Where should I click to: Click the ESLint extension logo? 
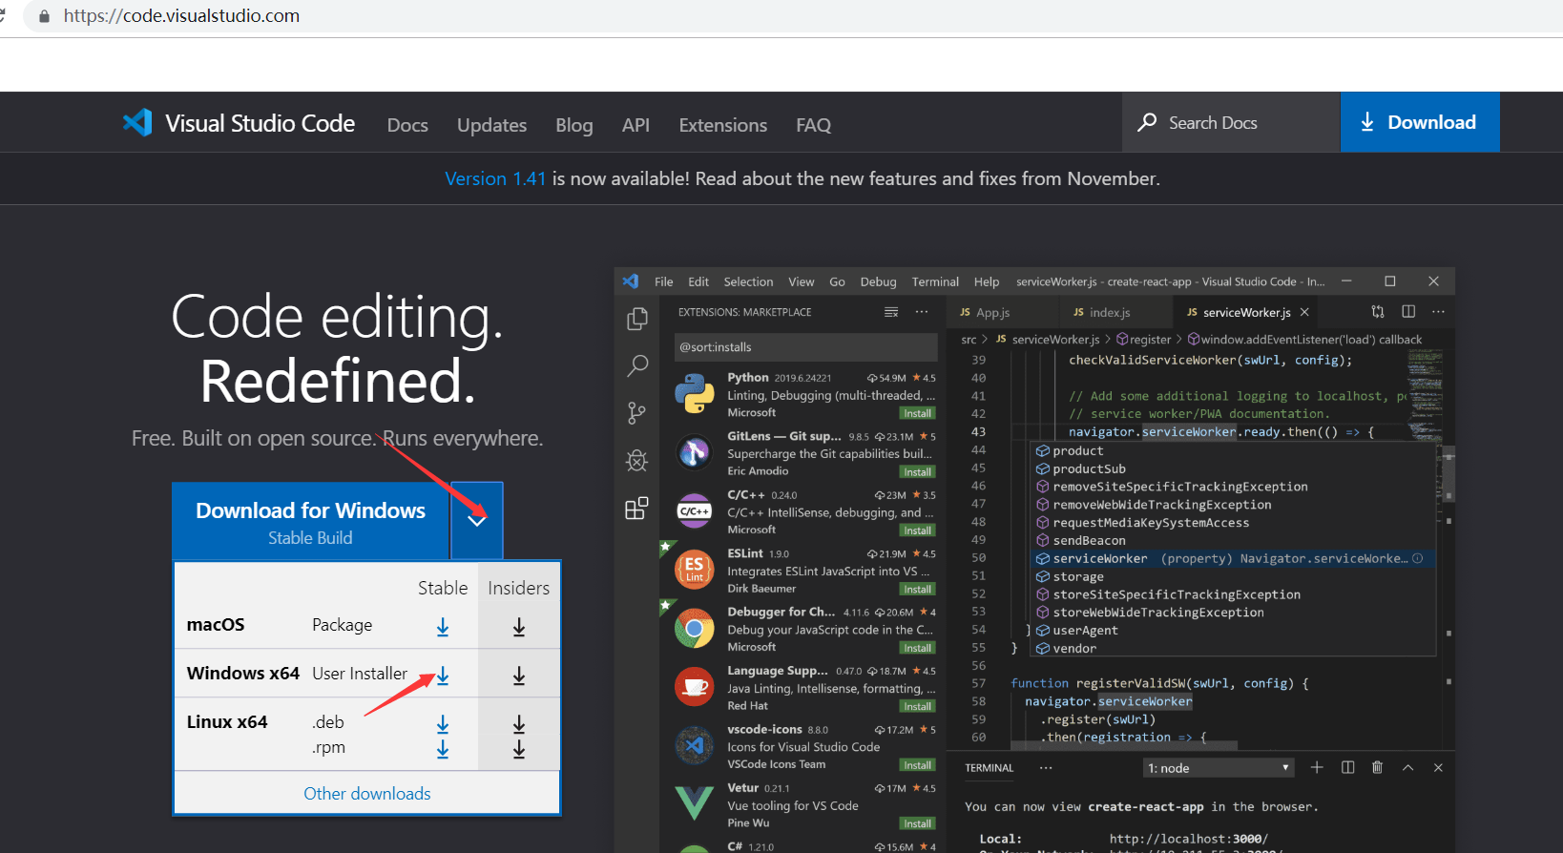pyautogui.click(x=695, y=570)
